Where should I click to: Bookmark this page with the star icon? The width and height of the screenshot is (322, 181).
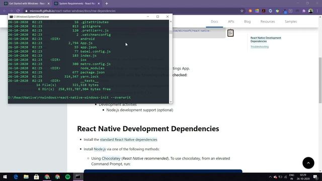[x=242, y=11]
